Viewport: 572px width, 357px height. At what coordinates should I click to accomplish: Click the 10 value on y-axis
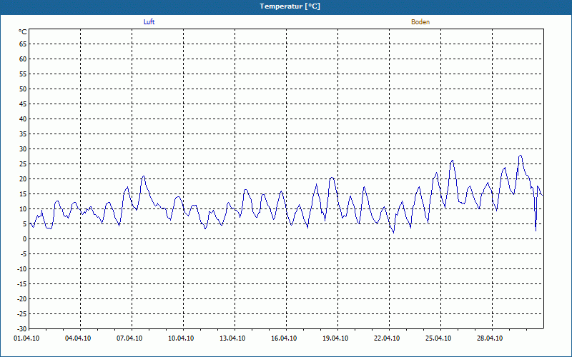point(23,209)
